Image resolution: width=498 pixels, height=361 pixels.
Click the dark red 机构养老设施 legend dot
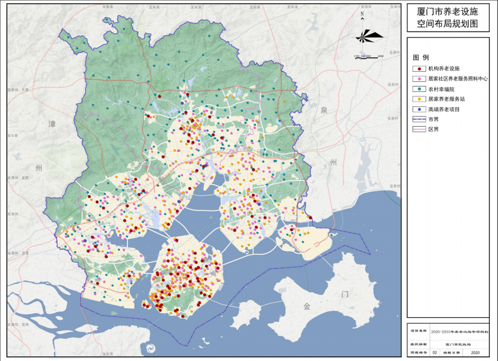[419, 69]
